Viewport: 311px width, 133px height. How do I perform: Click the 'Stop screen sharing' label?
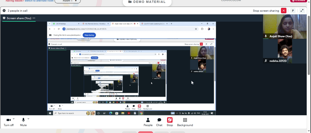pos(266,11)
